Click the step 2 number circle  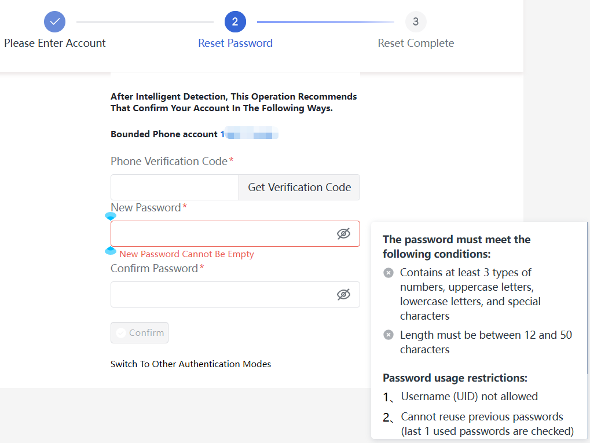[x=235, y=22]
